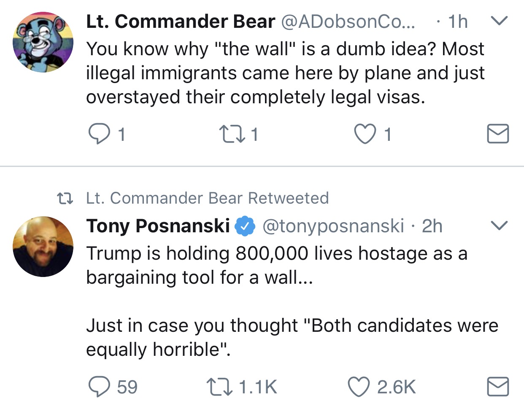The image size is (524, 406).
Task: Click the Lt. Commander Bear display name
Action: tap(181, 22)
